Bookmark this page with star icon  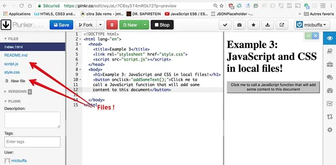point(221,6)
